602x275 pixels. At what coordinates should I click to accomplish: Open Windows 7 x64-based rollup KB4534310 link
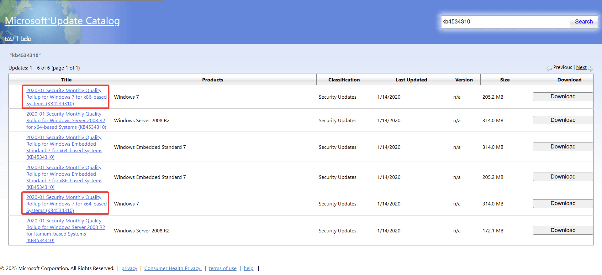(66, 204)
